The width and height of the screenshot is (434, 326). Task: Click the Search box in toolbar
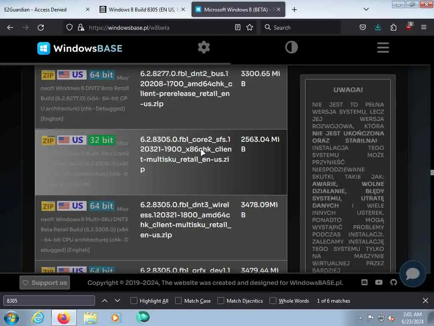[300, 28]
